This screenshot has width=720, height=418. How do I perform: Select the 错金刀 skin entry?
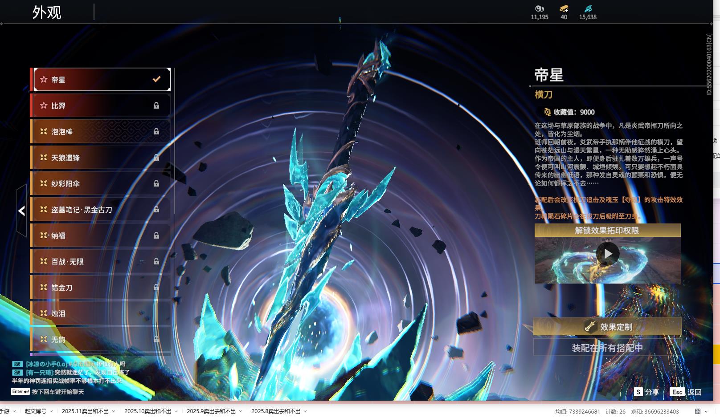click(101, 287)
